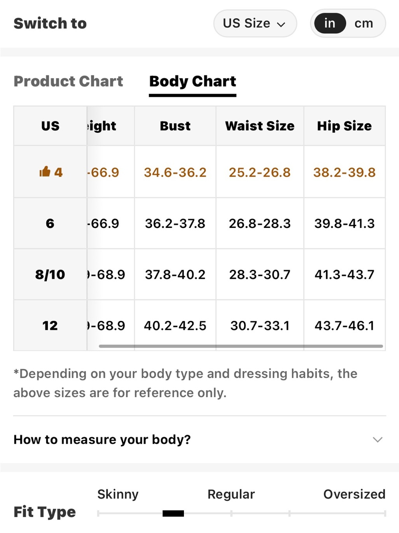Open the US Size dropdown
Screen dimensions: 399x533
coord(255,23)
